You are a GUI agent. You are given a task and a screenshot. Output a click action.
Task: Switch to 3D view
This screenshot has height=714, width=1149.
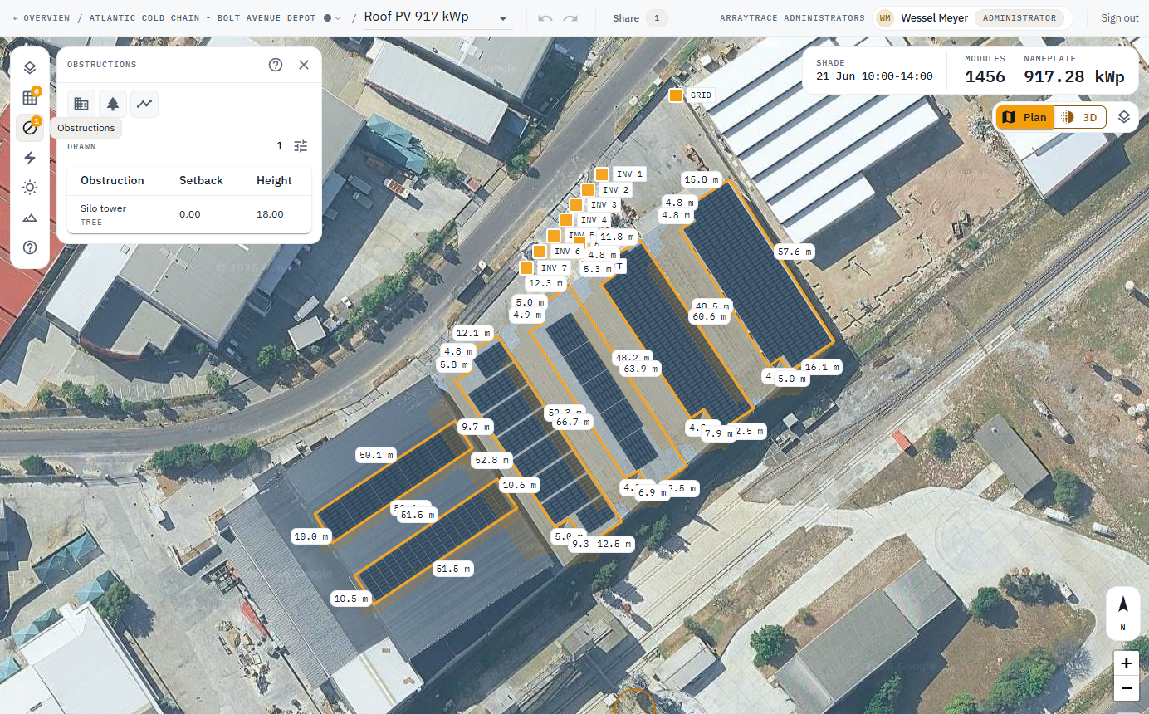pos(1080,117)
